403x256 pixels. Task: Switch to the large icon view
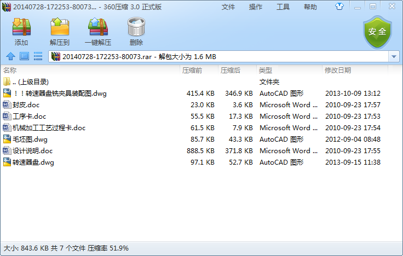tap(24, 56)
